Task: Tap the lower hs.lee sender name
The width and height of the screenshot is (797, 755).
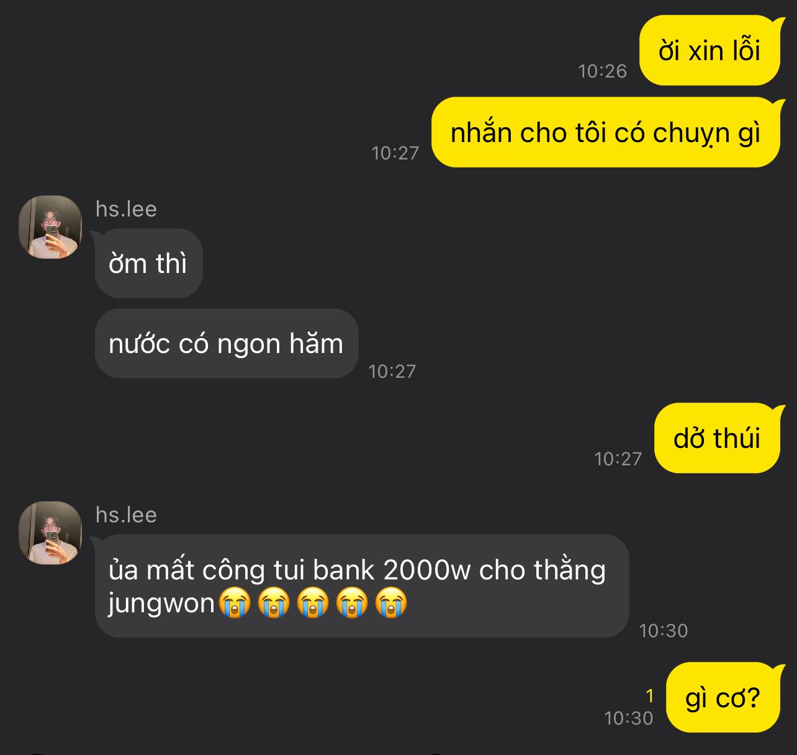Action: (126, 515)
